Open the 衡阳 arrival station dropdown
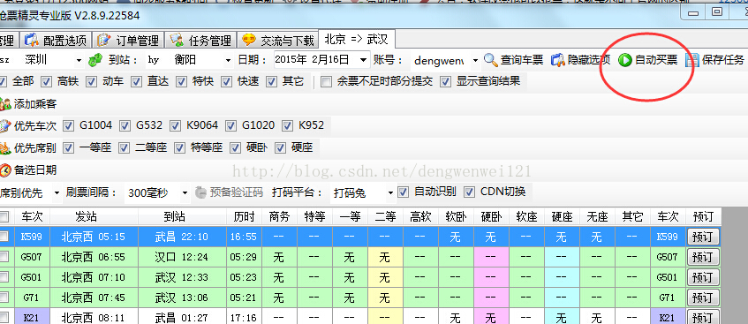 228,60
